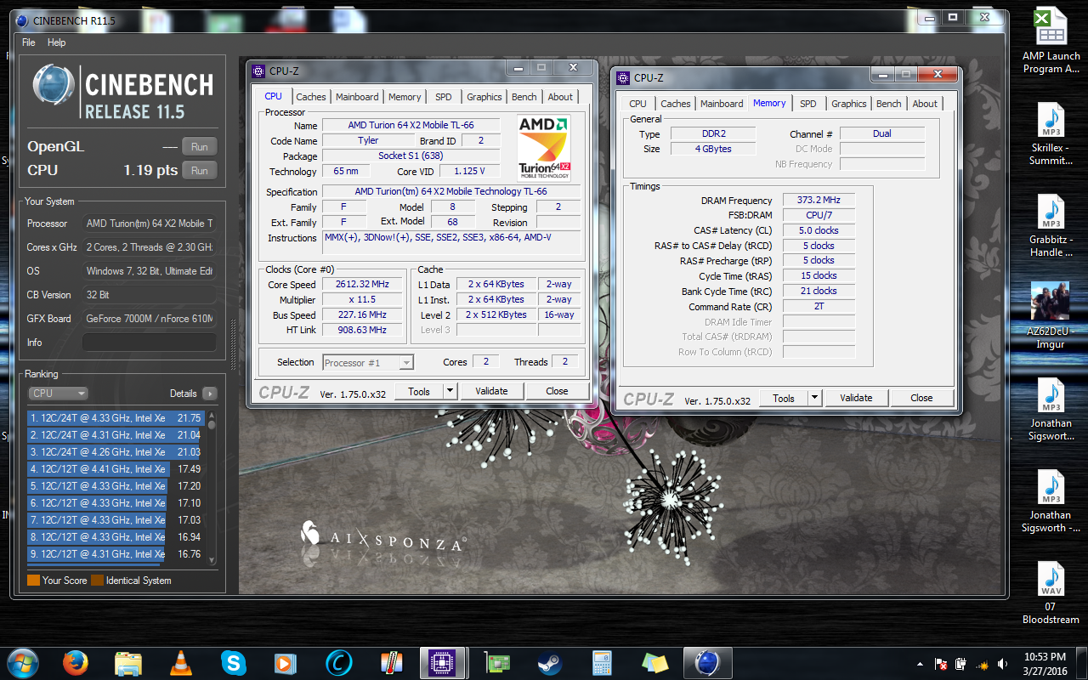Switch to Memory tab in left CPU-Z window
This screenshot has height=680, width=1088.
405,97
